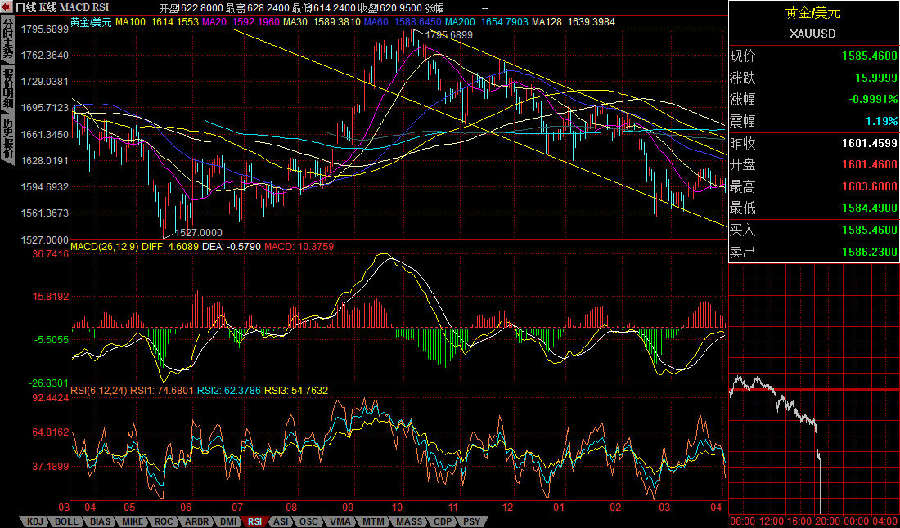Viewport: 900px width, 528px height.
Task: Click the 1762.3640 price axis label
Action: (45, 55)
